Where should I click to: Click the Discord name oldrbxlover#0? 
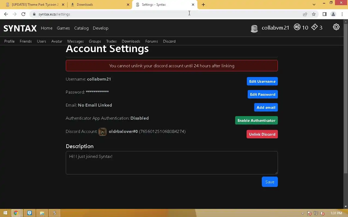pyautogui.click(x=123, y=132)
